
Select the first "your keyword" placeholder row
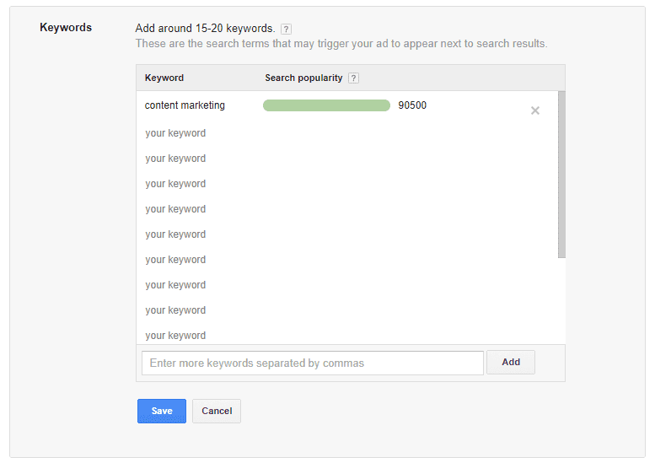[175, 133]
